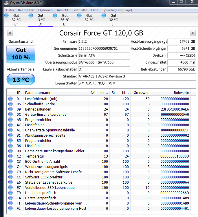Click status orb of Geräte-Einschaltvorgänge row
Screen dimensions: 198x217
point(10,115)
